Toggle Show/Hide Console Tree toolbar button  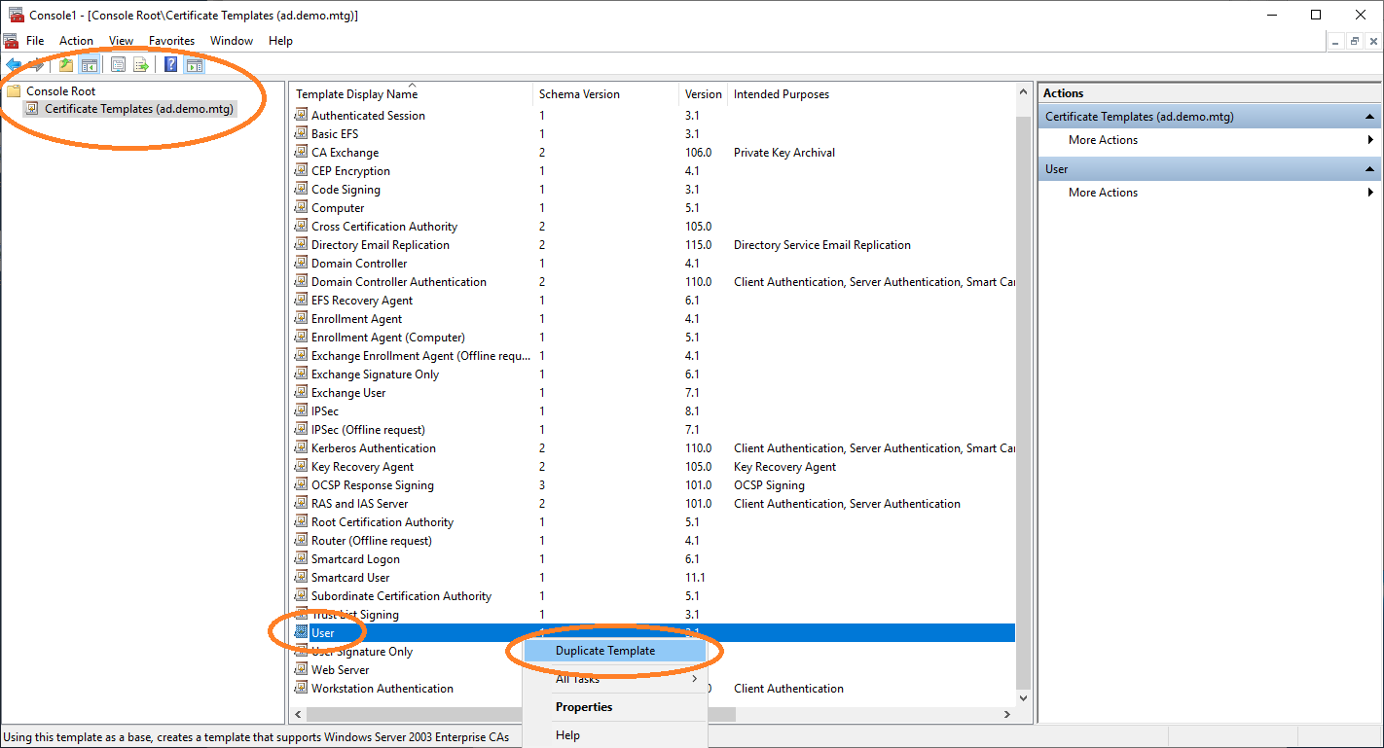point(89,65)
